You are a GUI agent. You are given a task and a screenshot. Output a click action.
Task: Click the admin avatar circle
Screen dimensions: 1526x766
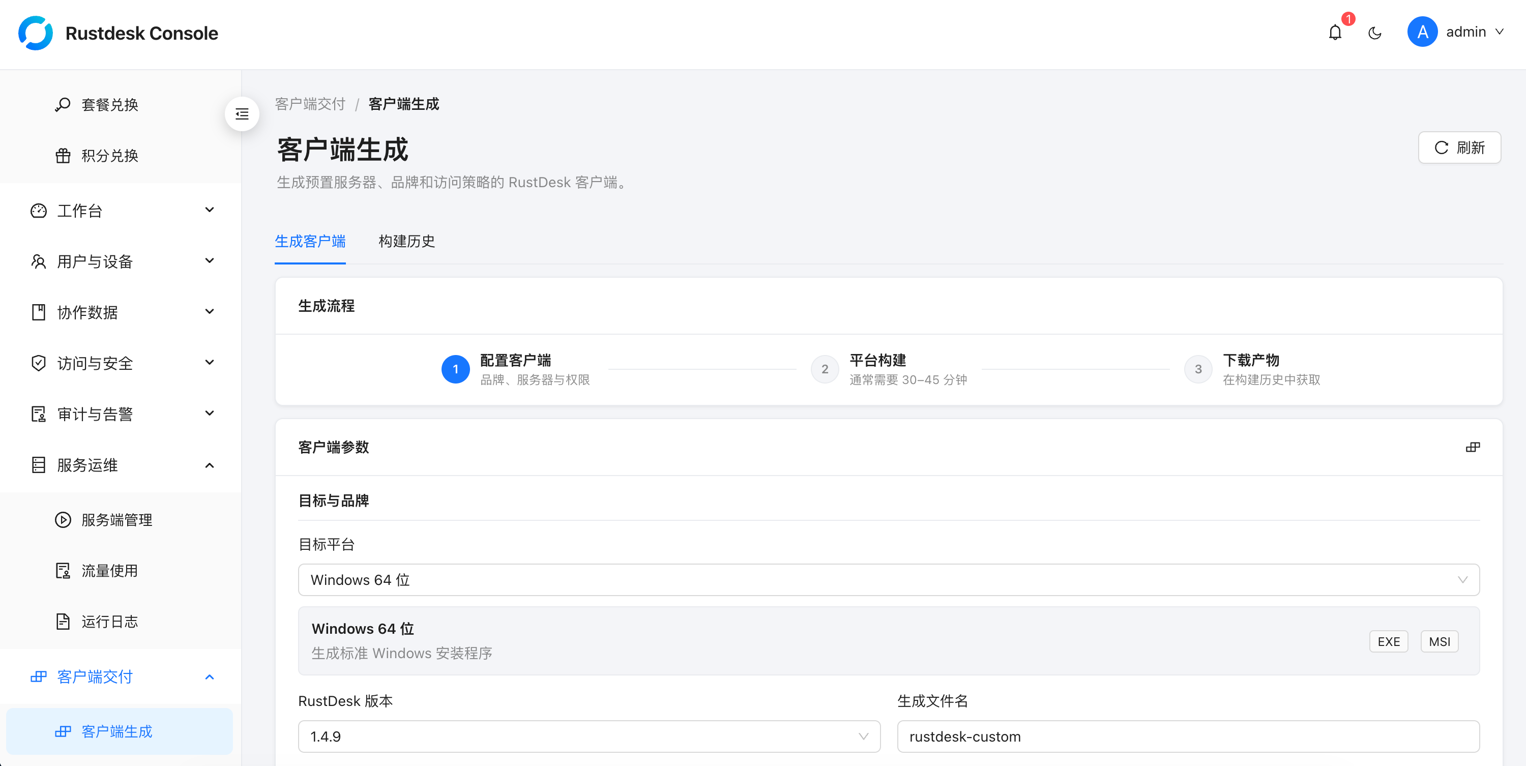coord(1422,32)
